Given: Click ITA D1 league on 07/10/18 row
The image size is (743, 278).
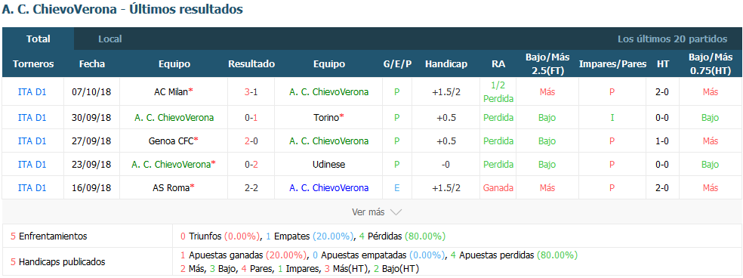Looking at the screenshot, I should (32, 92).
